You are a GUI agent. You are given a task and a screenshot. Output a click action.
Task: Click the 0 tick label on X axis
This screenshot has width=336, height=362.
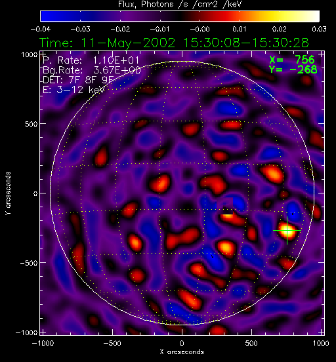click(x=182, y=343)
